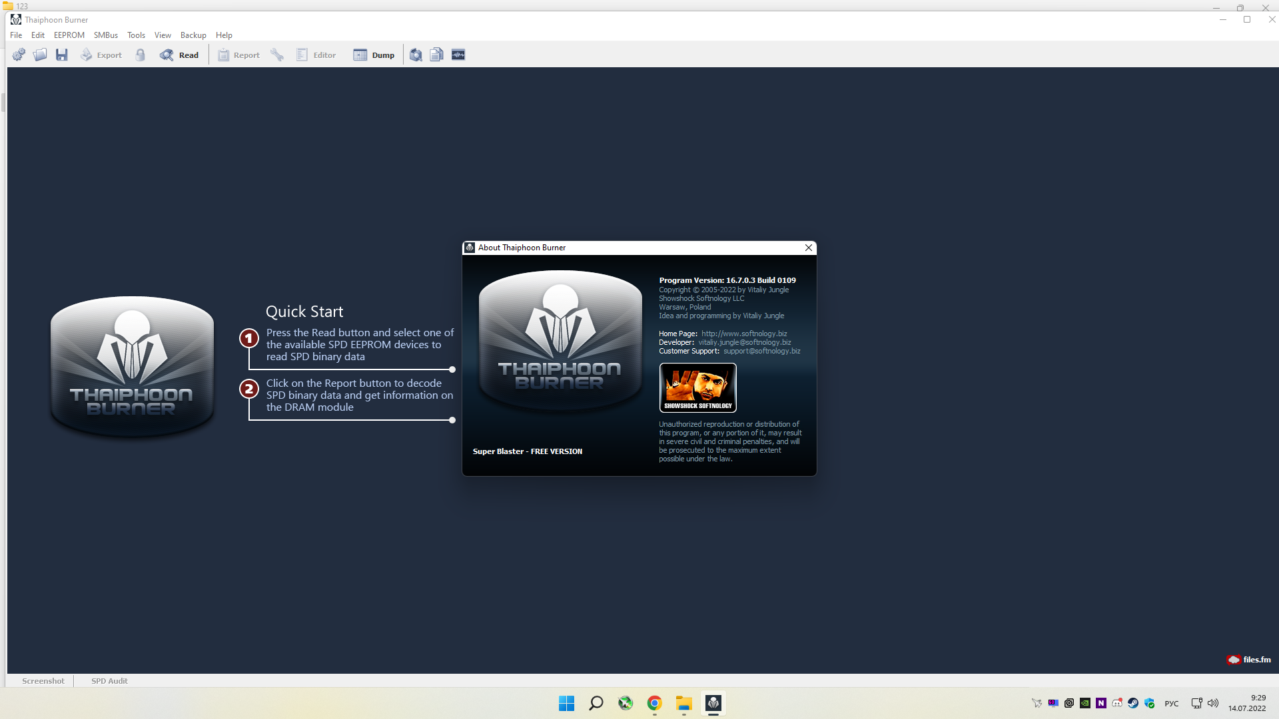1279x719 pixels.
Task: Click the waveform monitor toolbar icon
Action: coord(458,55)
